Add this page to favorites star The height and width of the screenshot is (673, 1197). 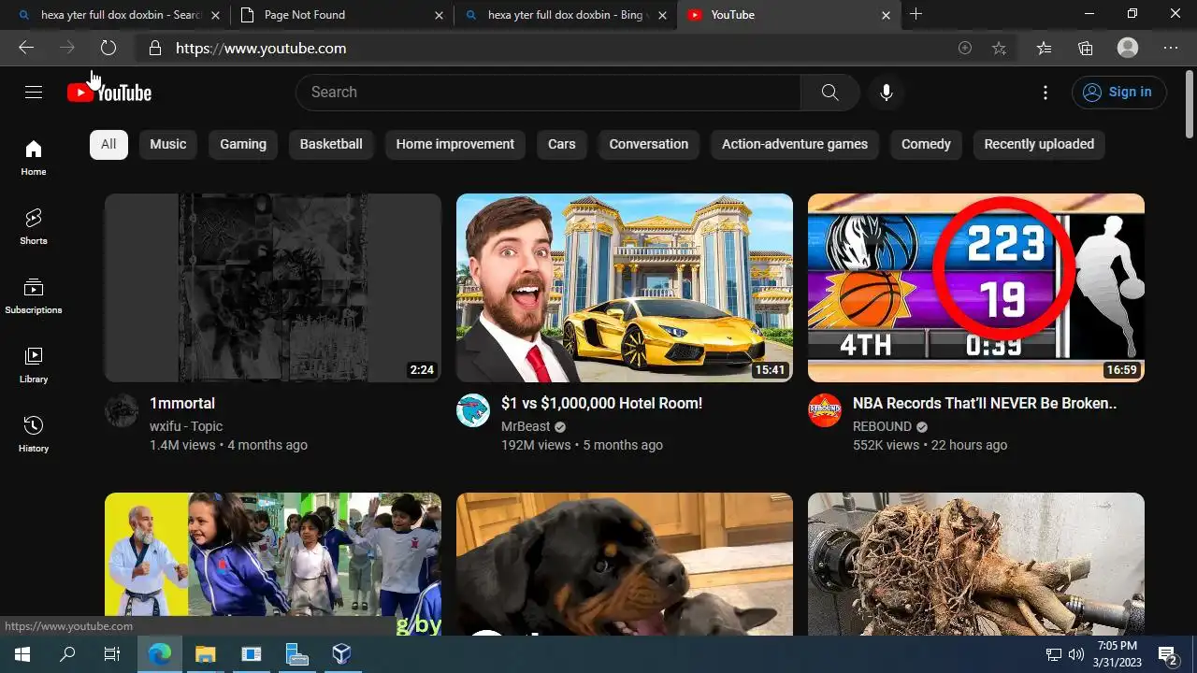(999, 48)
